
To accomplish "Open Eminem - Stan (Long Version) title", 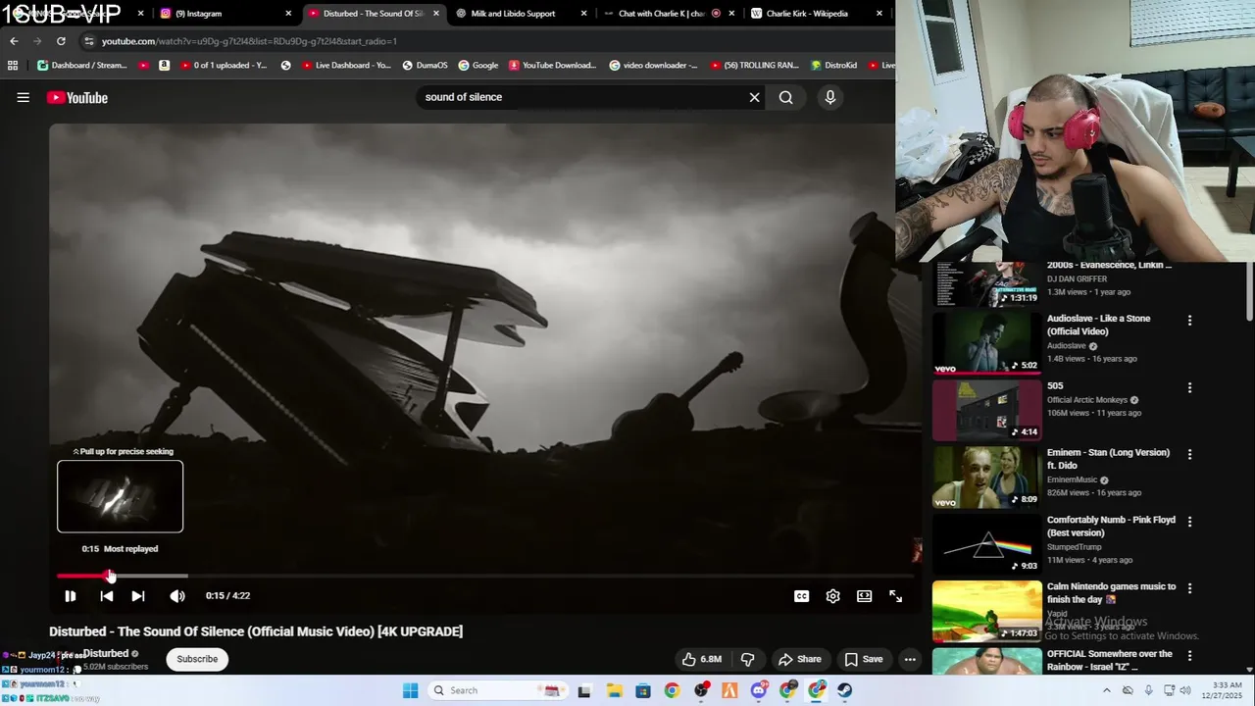I will pos(1108,459).
